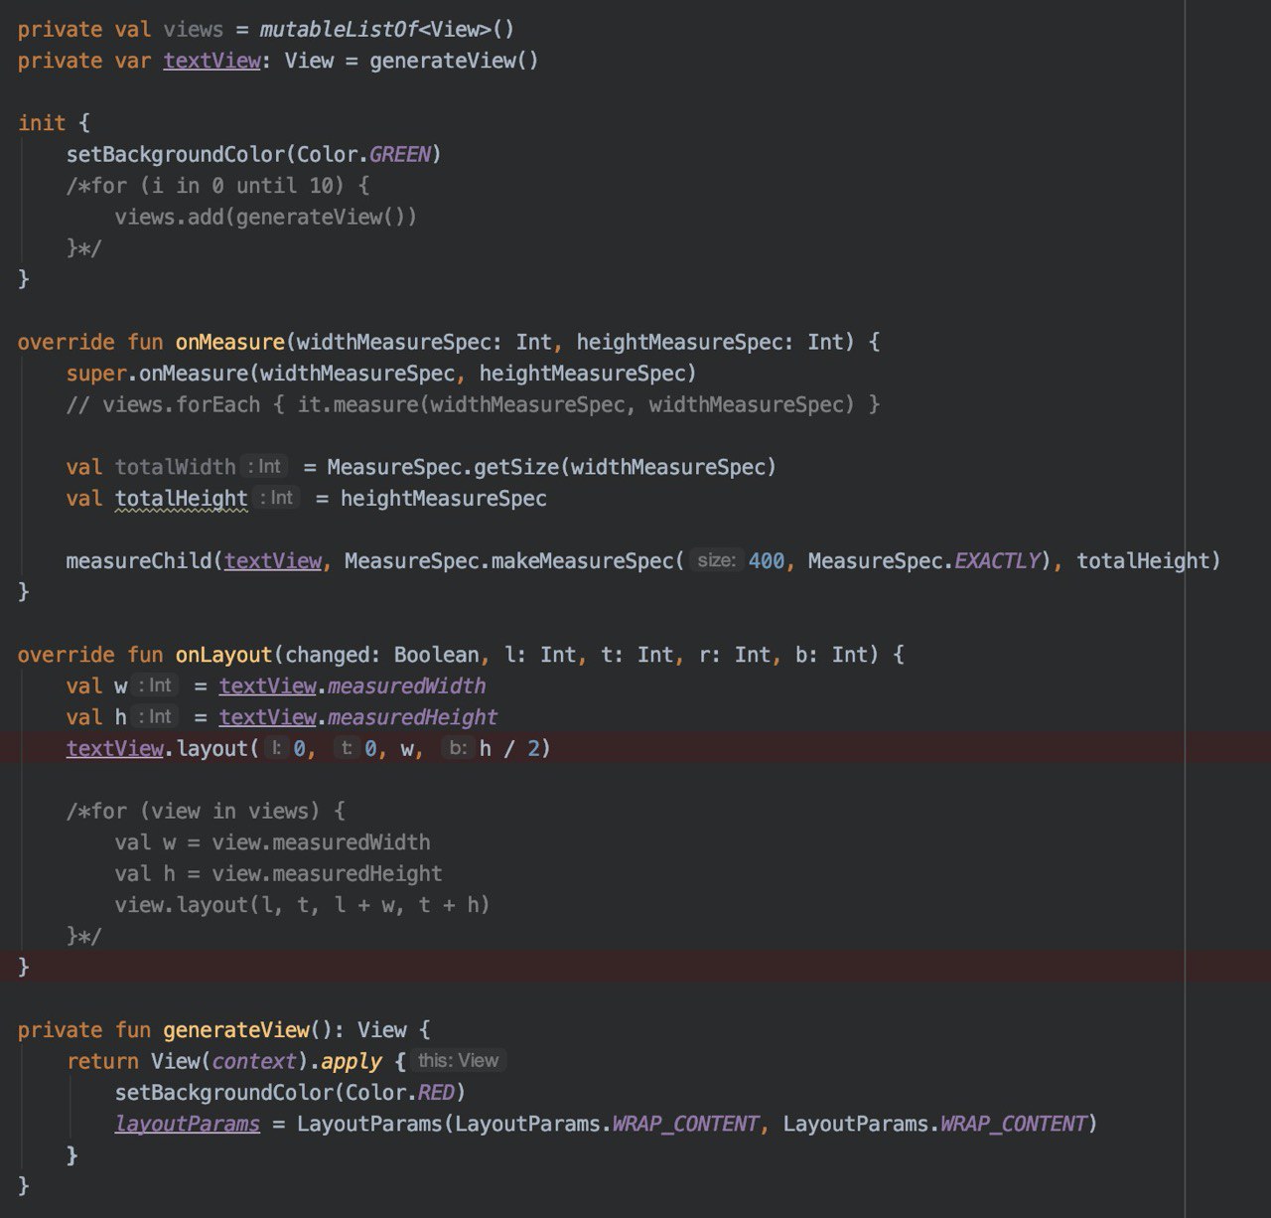Click generateView in the 'private fun' declaration
1271x1218 pixels.
click(236, 1030)
